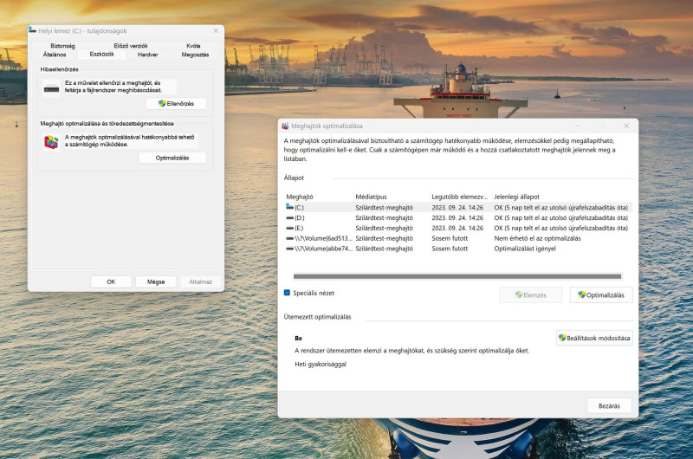693x459 pixels.
Task: Click Optimalizálás button in the optimizer window
Action: [x=601, y=295]
